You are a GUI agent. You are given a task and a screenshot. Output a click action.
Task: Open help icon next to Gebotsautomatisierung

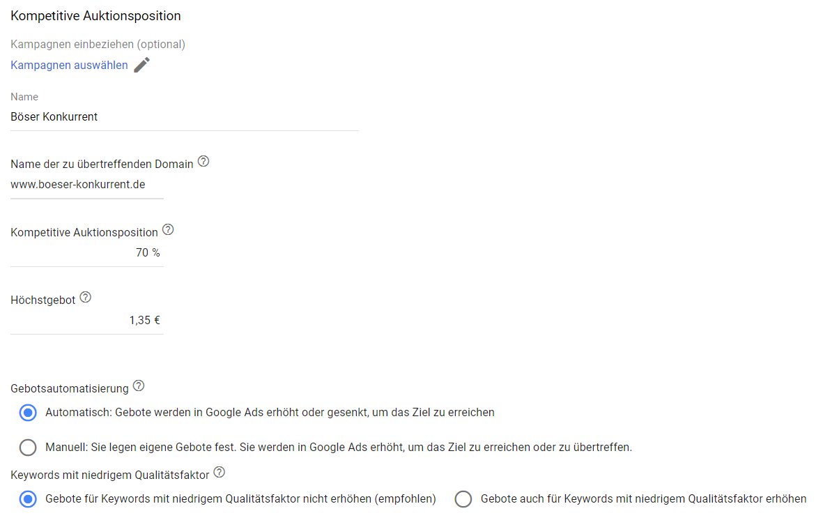tap(138, 384)
